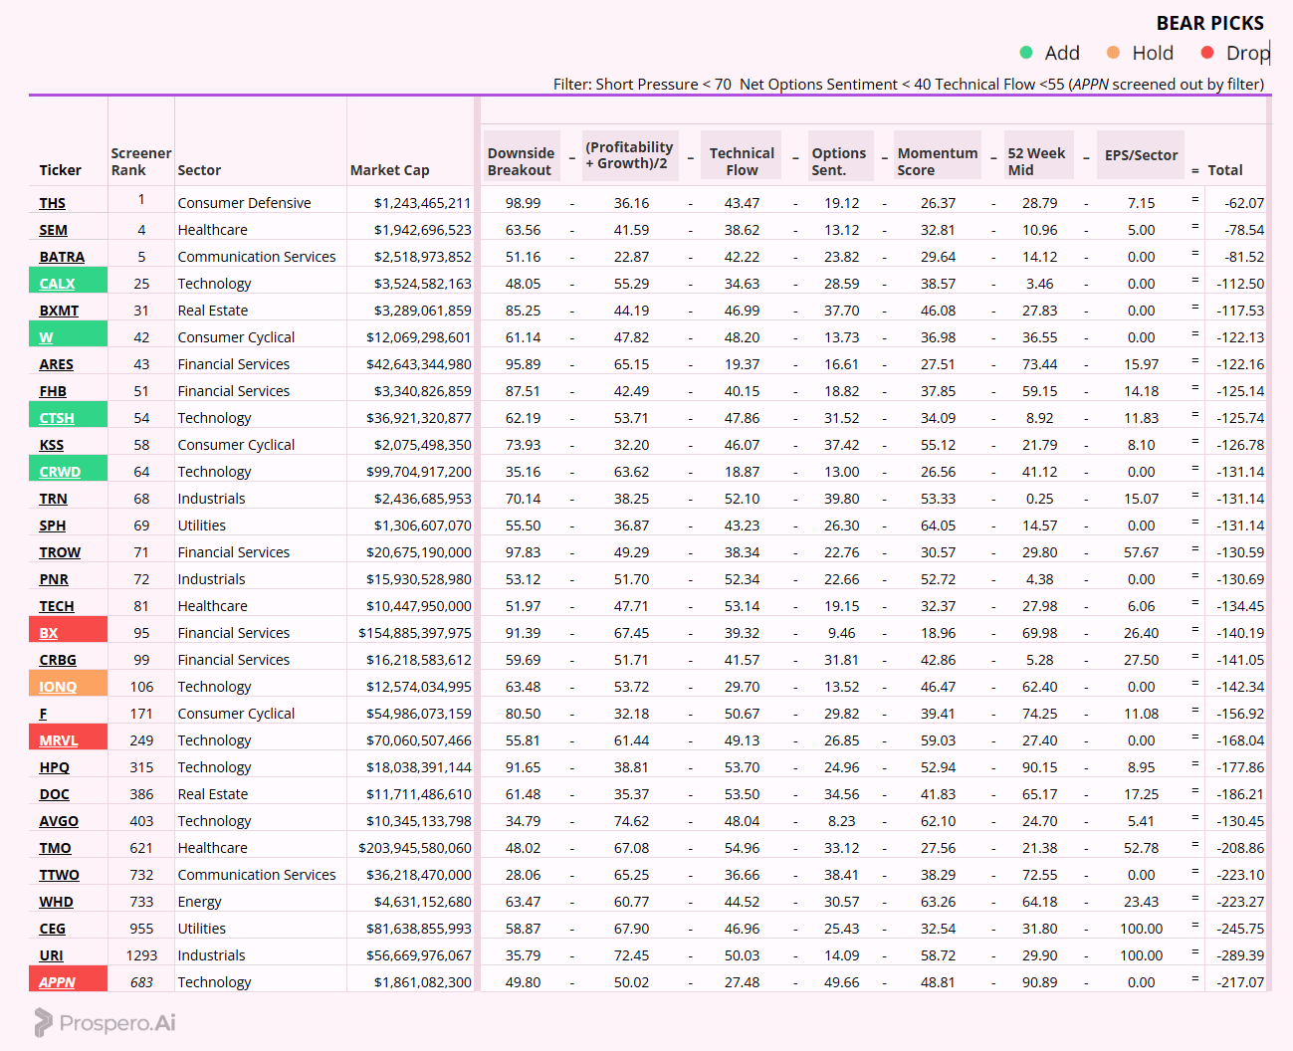Open the TROW ticker link
Screen dimensions: 1293x1051
(x=60, y=552)
